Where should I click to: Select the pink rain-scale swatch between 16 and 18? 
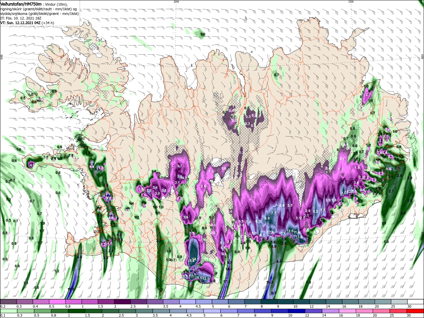point(347,311)
